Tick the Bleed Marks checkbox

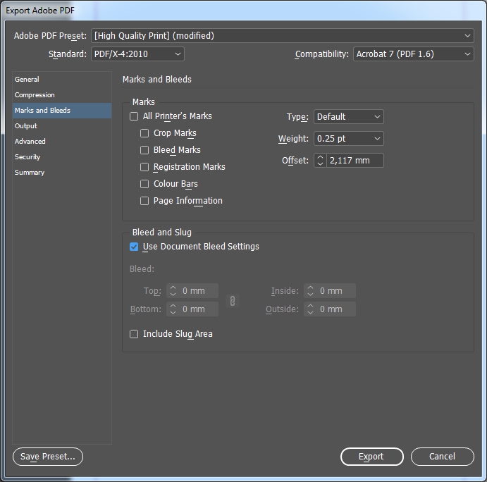tap(144, 150)
